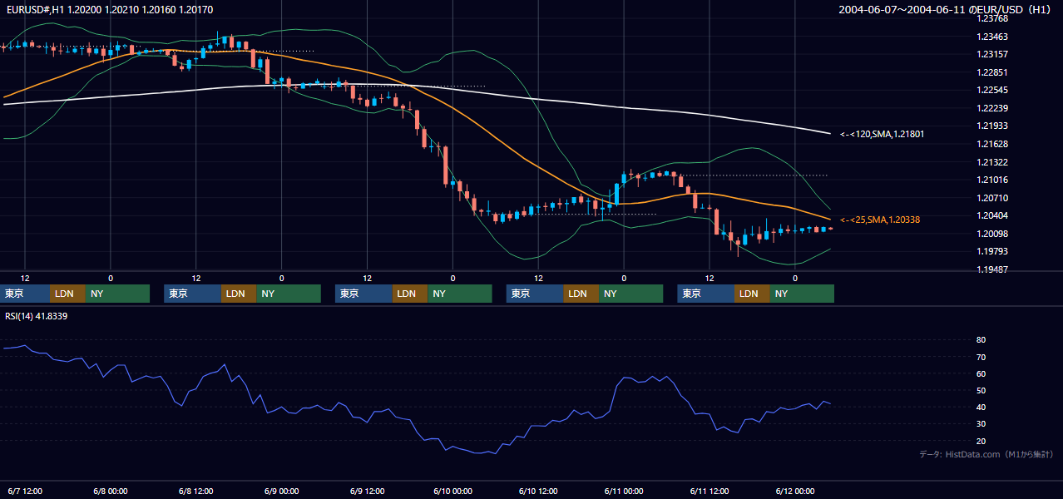Viewport: 1063px width, 499px height.
Task: Click price axis value 1.20098
Action: click(x=992, y=234)
